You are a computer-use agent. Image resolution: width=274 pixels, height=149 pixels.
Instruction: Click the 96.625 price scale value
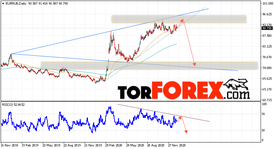click(267, 14)
